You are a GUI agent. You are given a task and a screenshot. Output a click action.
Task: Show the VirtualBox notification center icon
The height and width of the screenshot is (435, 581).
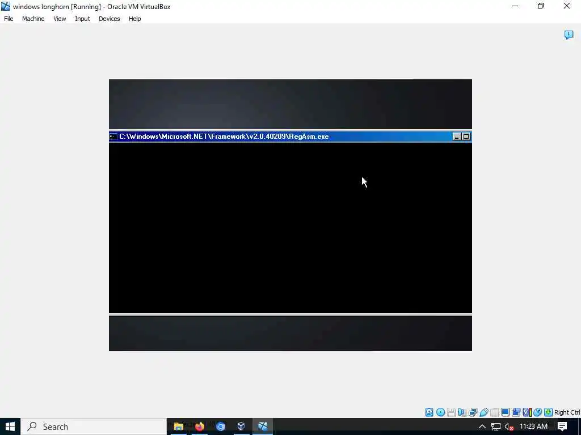pos(569,35)
